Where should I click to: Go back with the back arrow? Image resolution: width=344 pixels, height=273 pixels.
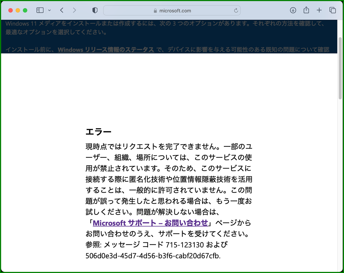62,10
